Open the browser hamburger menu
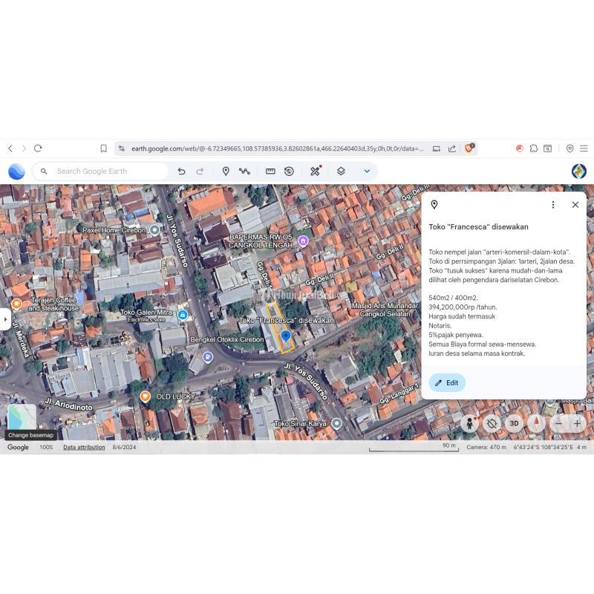This screenshot has height=594, width=594. (x=584, y=148)
